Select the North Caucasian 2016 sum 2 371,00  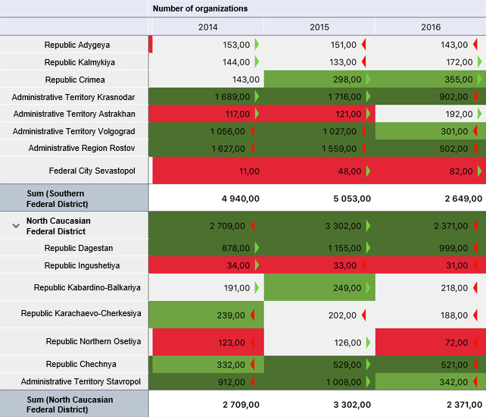point(431,404)
